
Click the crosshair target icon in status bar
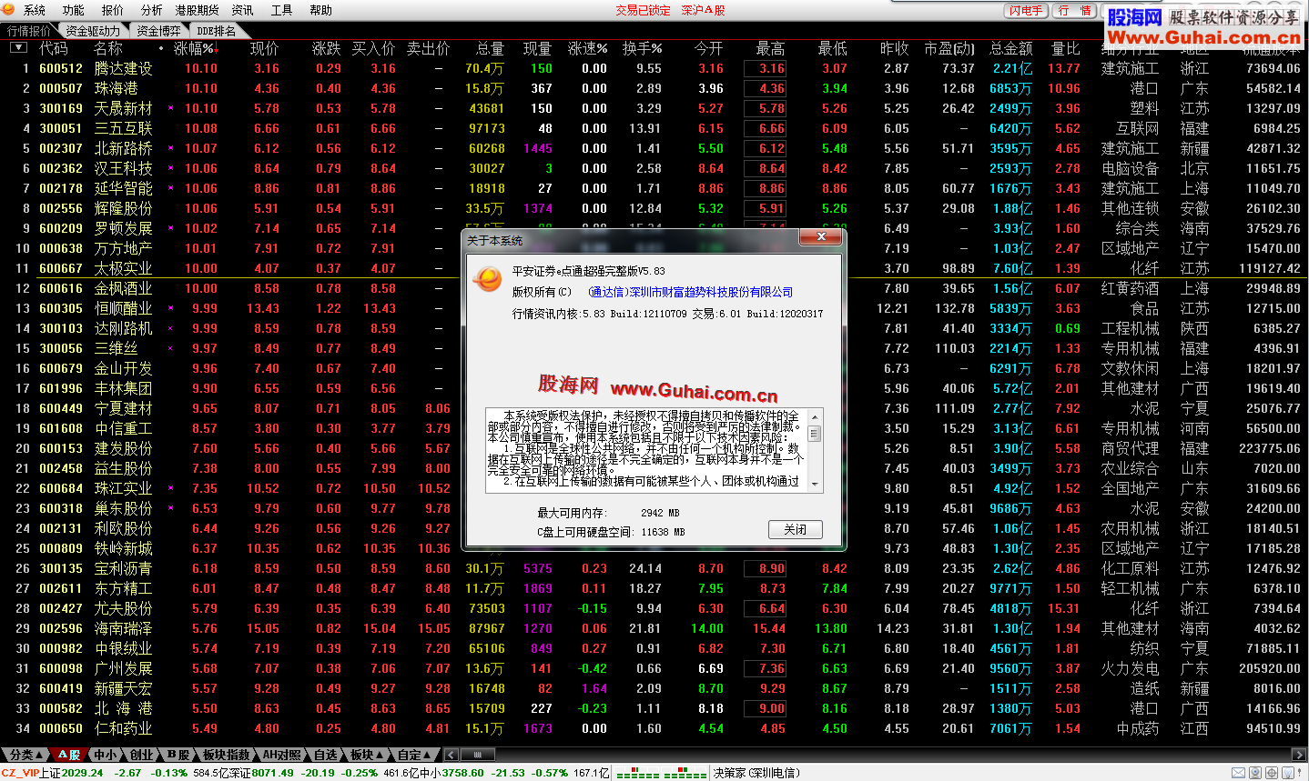1271,773
